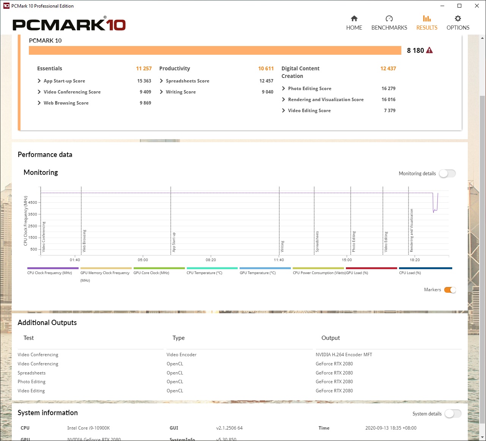The width and height of the screenshot is (486, 441).
Task: Expand the Video Editing Score row
Action: (x=284, y=111)
